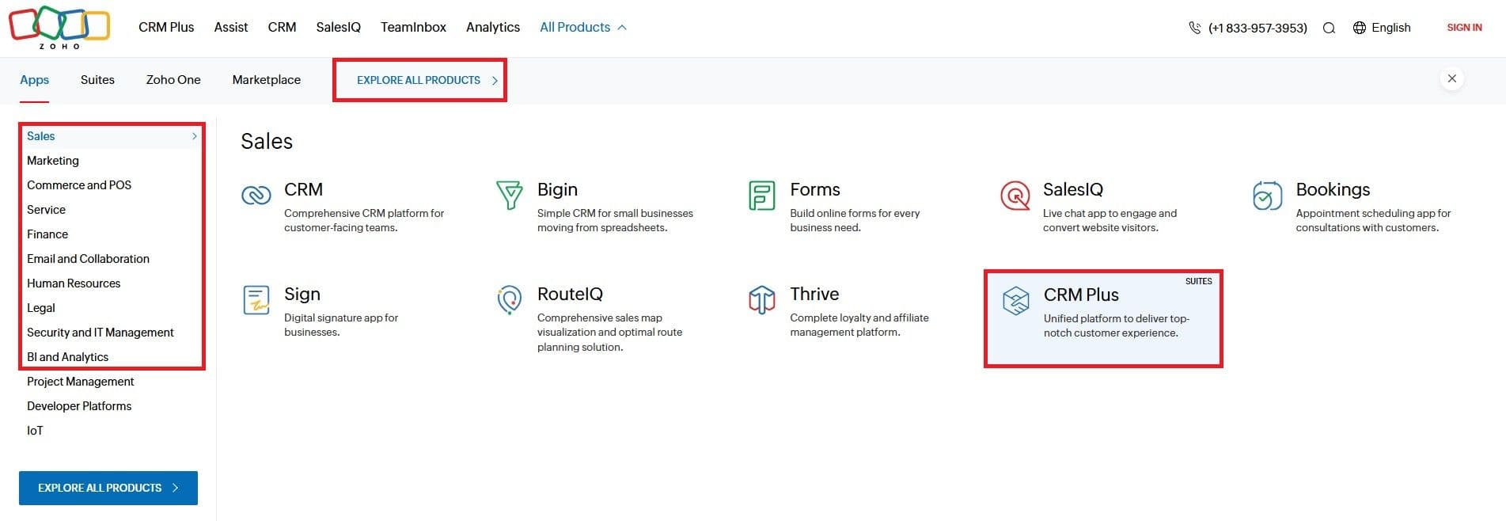Image resolution: width=1506 pixels, height=521 pixels.
Task: Expand the Sales category chevron
Action: coord(194,135)
